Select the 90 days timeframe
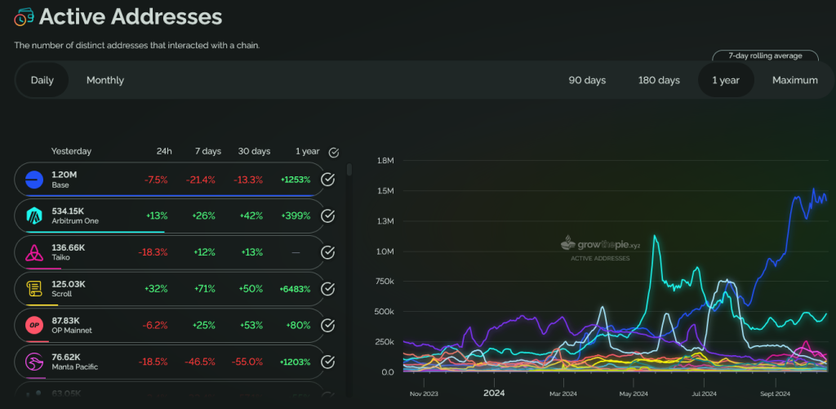This screenshot has height=409, width=836. (x=587, y=80)
